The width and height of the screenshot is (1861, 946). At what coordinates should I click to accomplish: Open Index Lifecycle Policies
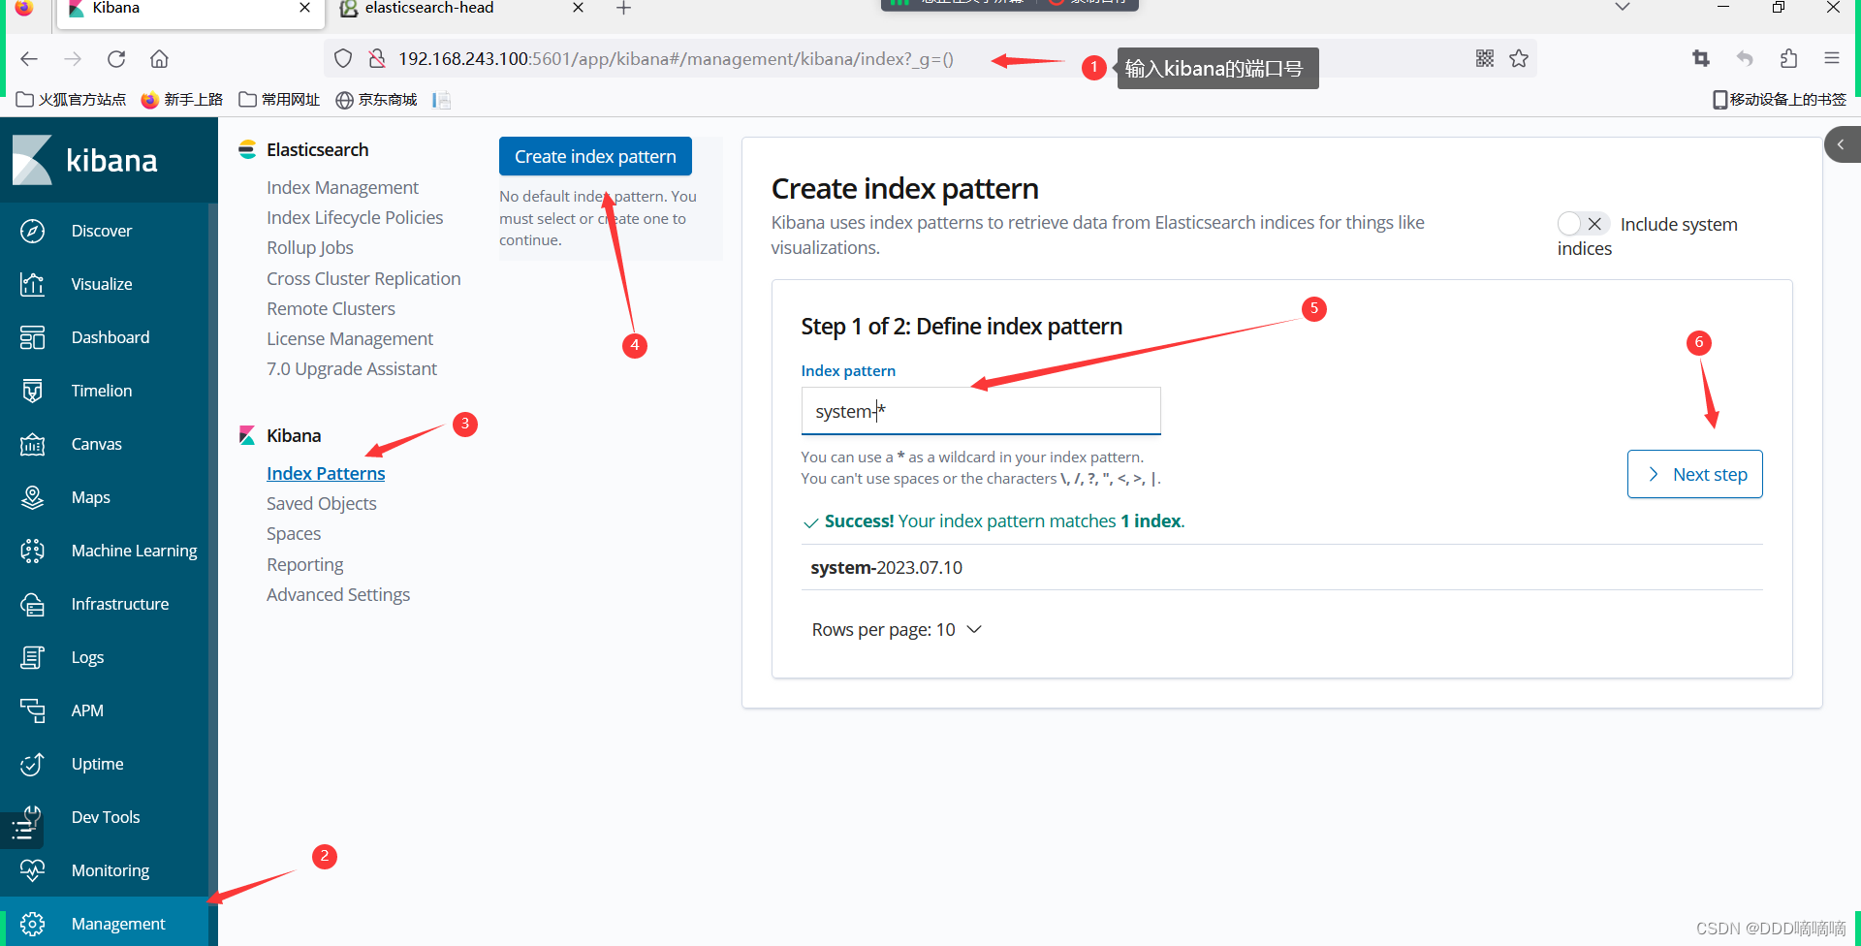[355, 218]
